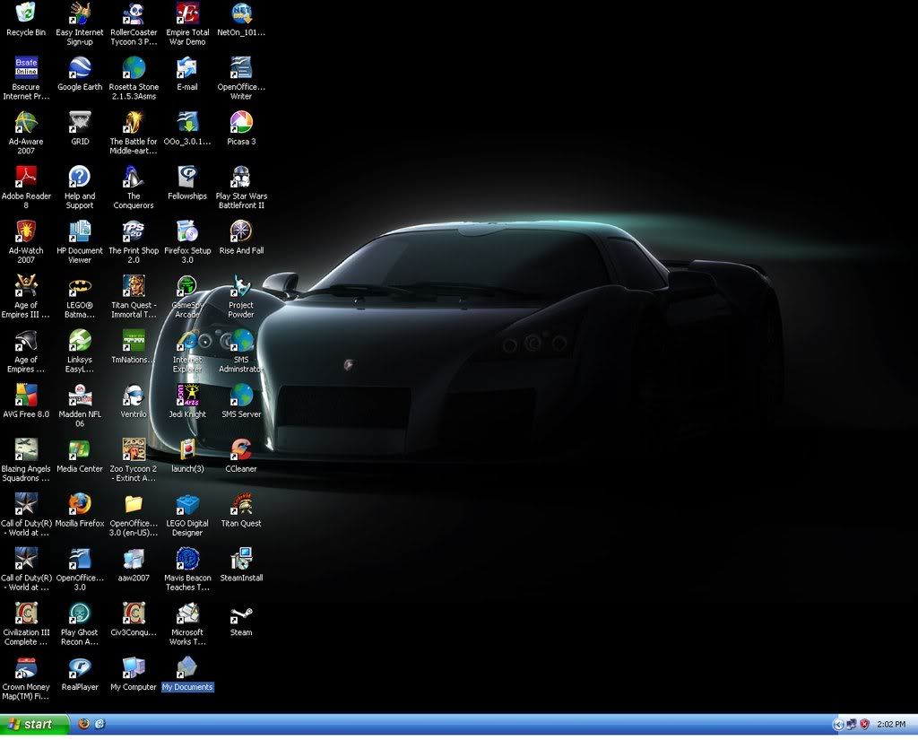
Task: Select AVG Free 8.0 icon
Action: point(26,395)
